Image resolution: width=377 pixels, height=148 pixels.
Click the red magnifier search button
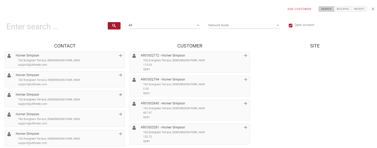(x=114, y=26)
